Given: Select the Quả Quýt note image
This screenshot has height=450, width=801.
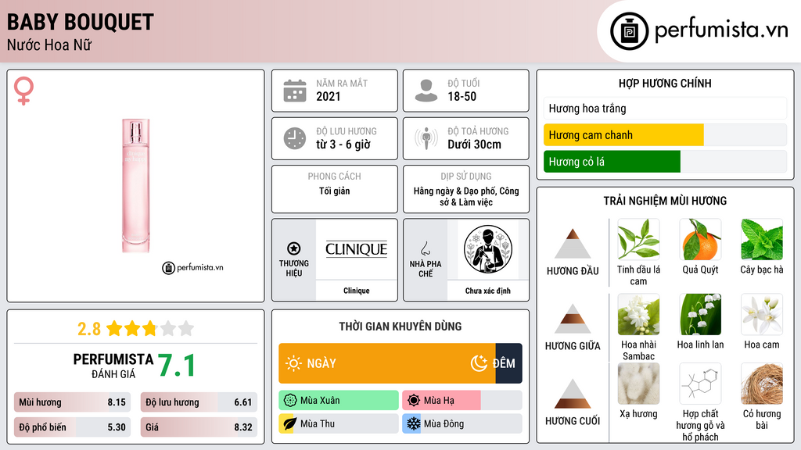Looking at the screenshot, I should (700, 239).
